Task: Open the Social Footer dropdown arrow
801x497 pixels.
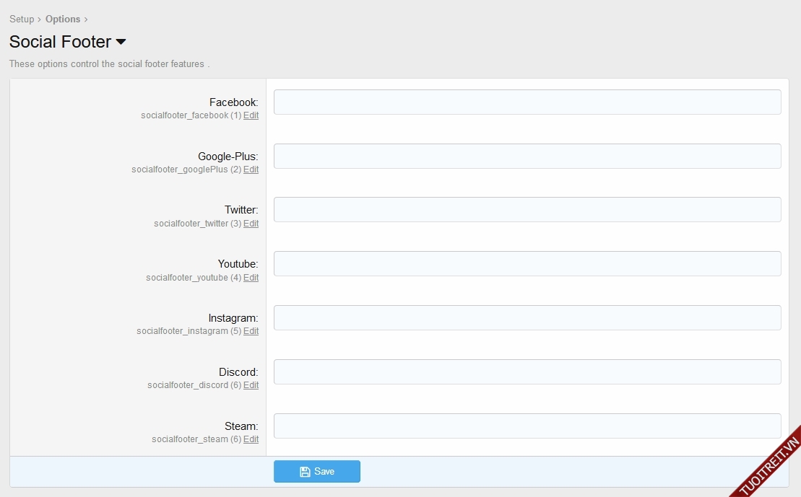Action: [x=121, y=42]
